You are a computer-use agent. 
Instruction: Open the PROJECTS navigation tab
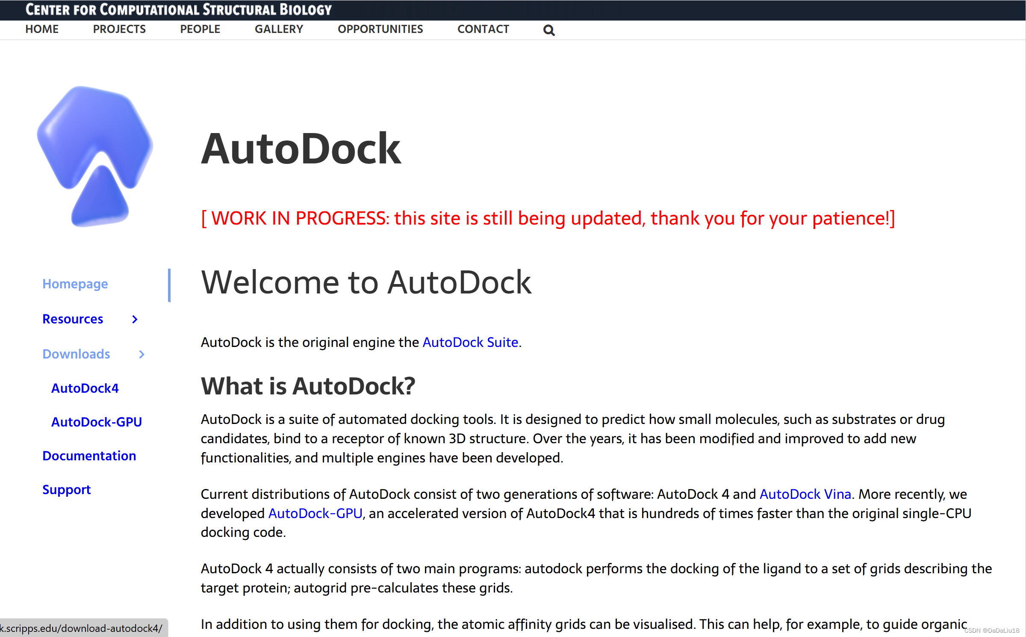119,29
